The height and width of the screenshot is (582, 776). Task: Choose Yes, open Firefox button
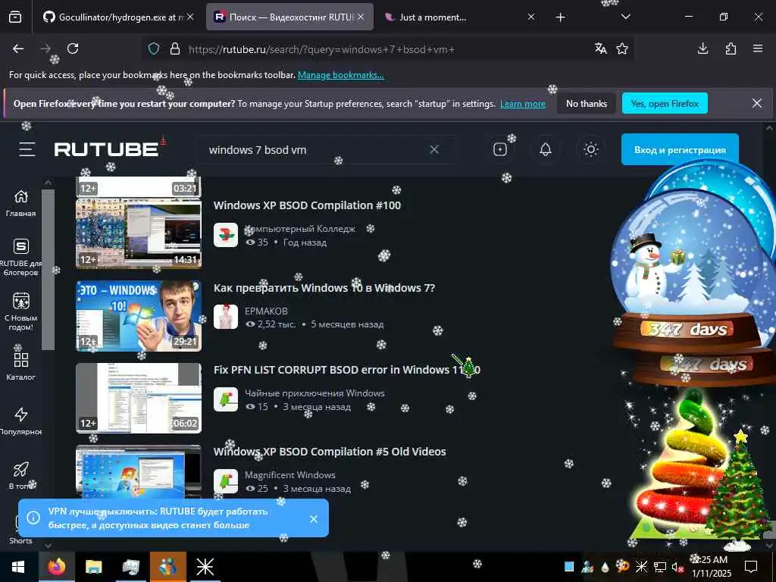click(665, 103)
